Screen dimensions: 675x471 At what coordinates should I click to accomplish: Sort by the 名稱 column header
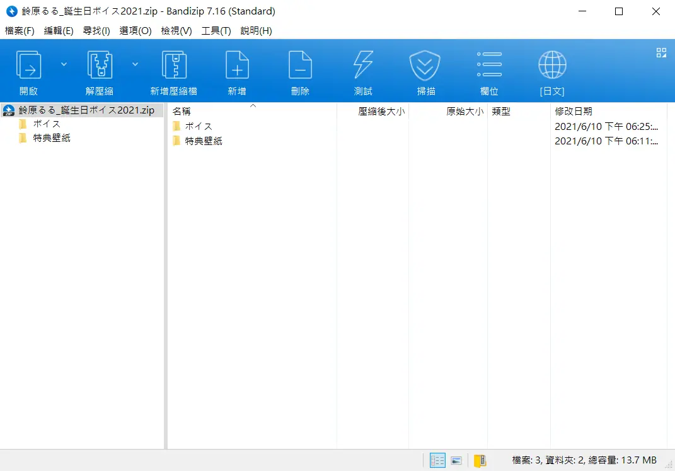click(x=252, y=111)
